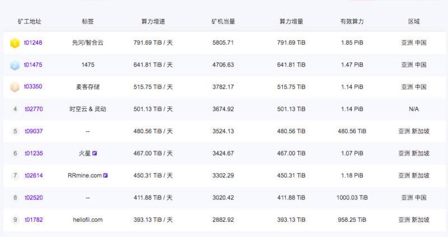Open miner address t02614
The width and height of the screenshot is (448, 237).
pos(34,175)
